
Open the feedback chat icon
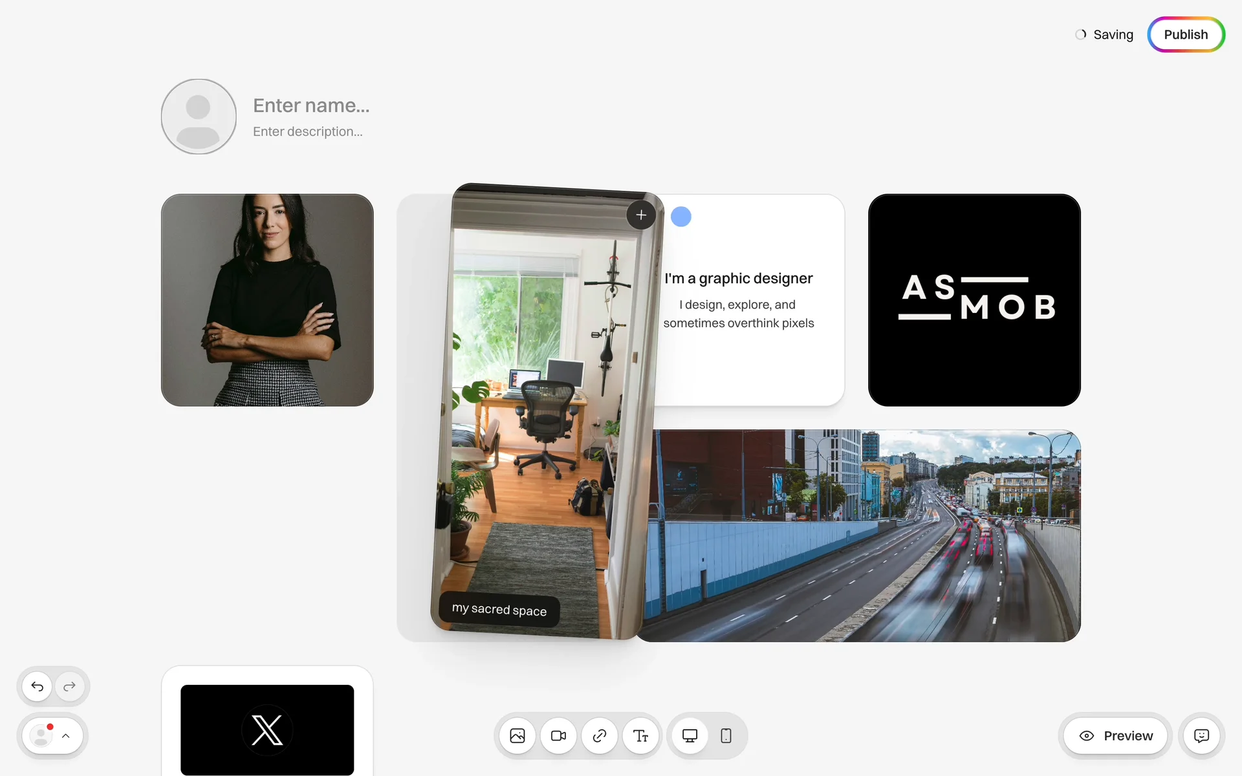coord(1201,736)
